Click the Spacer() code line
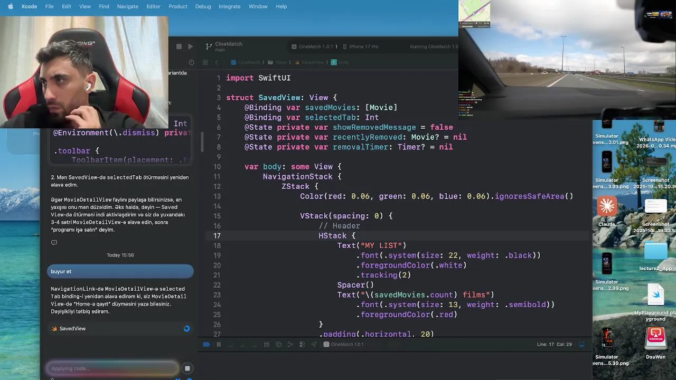This screenshot has width=676, height=380. pyautogui.click(x=355, y=285)
